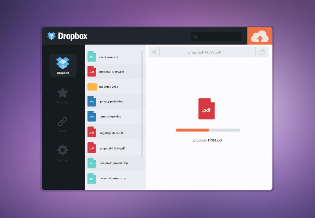Screen dimensions: 315x218
Task: Click the proposal-11392.pdf list icon
Action: click(92, 71)
